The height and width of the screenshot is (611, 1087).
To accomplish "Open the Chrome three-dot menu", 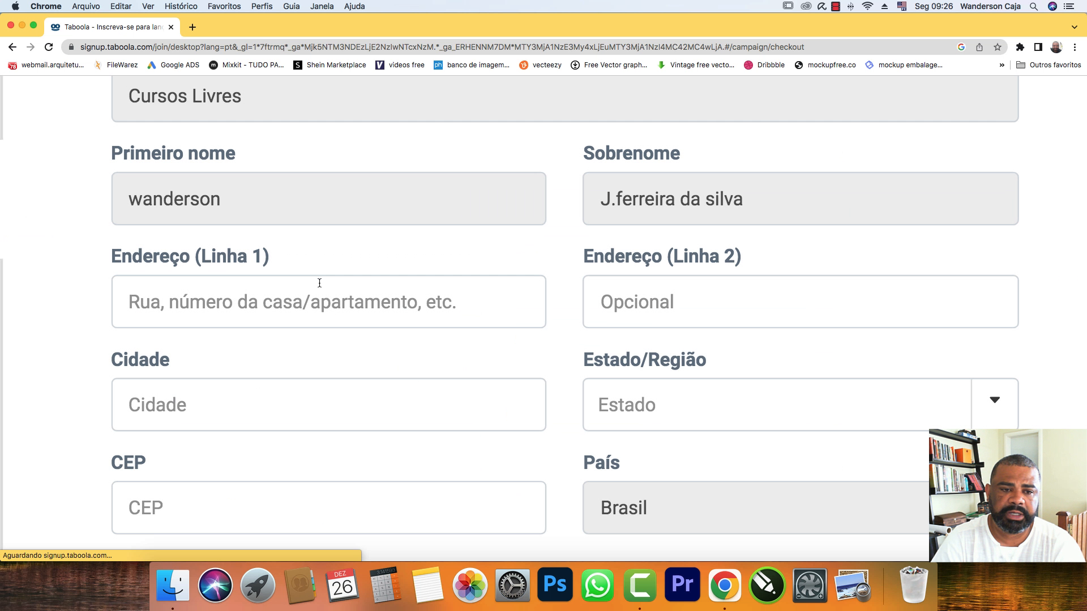I will 1075,47.
